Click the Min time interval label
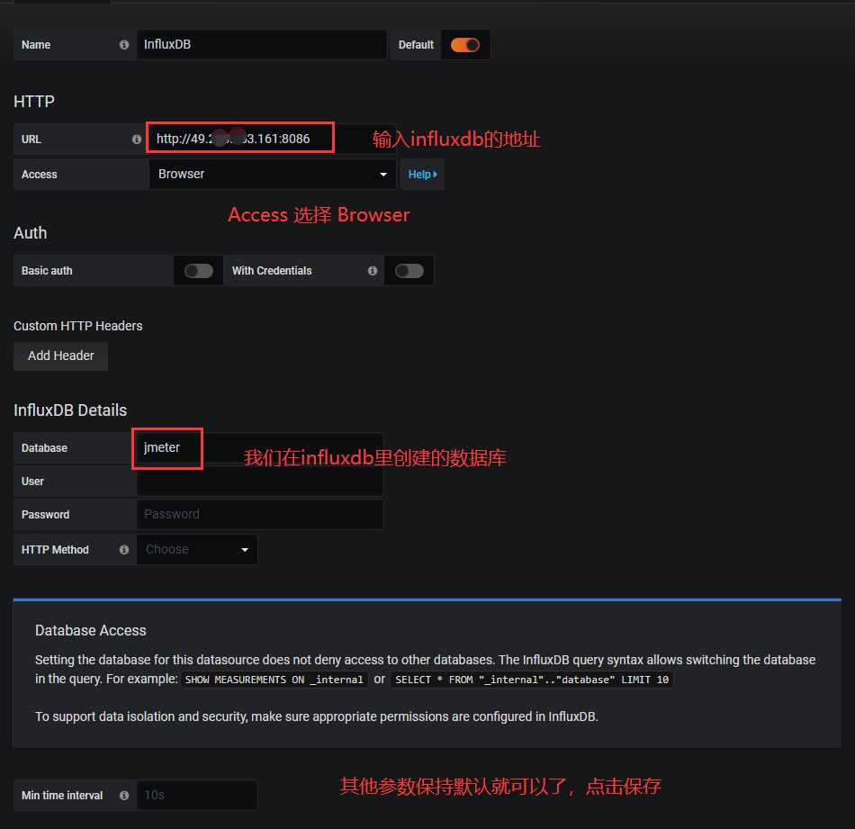 tap(62, 795)
